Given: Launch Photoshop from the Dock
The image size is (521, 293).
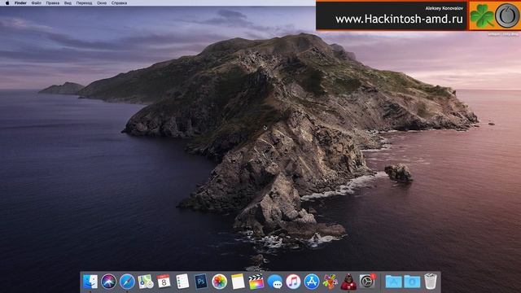Looking at the screenshot, I should (201, 282).
